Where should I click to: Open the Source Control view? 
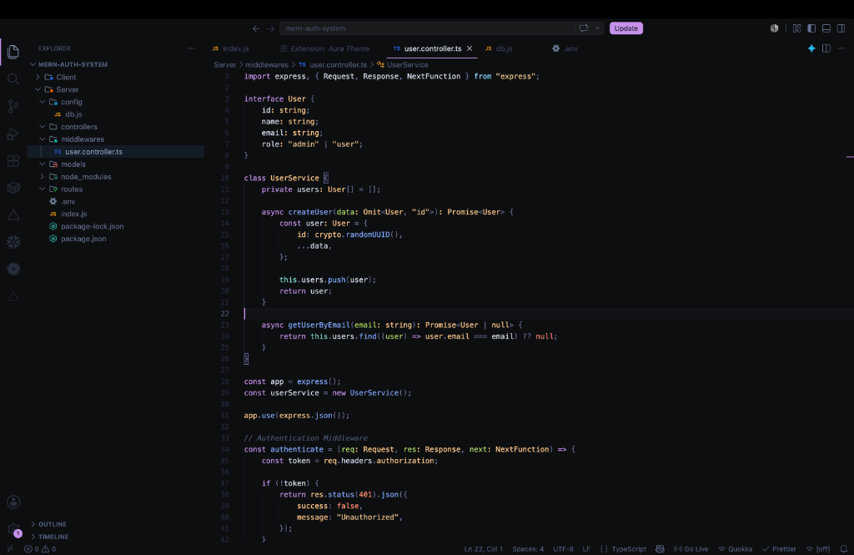13,106
